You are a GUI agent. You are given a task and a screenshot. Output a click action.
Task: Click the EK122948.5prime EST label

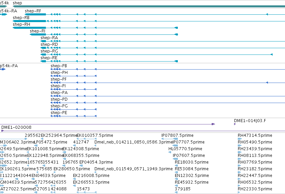pos(45,156)
